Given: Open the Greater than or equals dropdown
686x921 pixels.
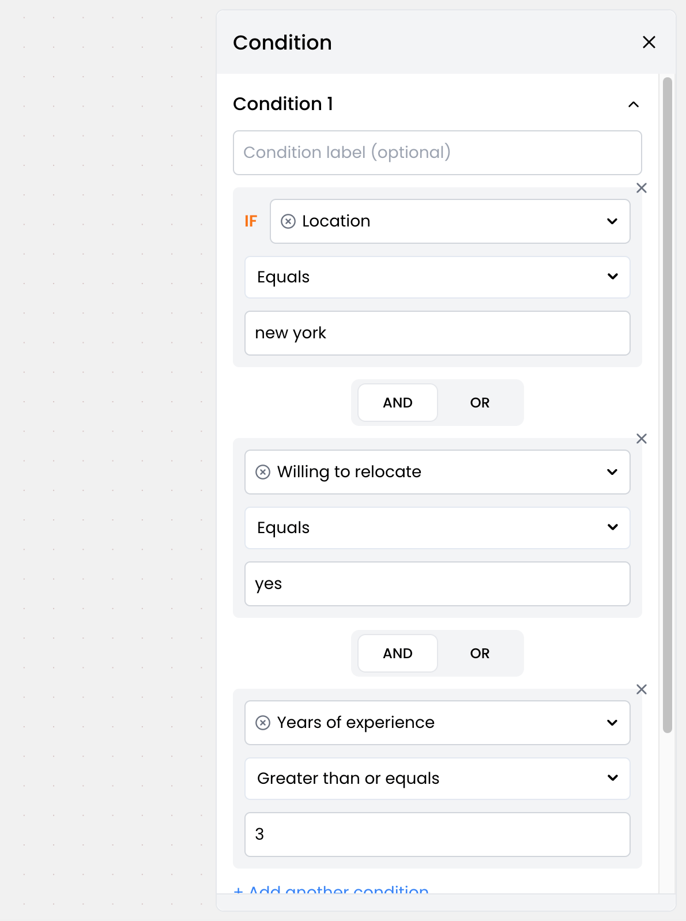Looking at the screenshot, I should (x=437, y=779).
